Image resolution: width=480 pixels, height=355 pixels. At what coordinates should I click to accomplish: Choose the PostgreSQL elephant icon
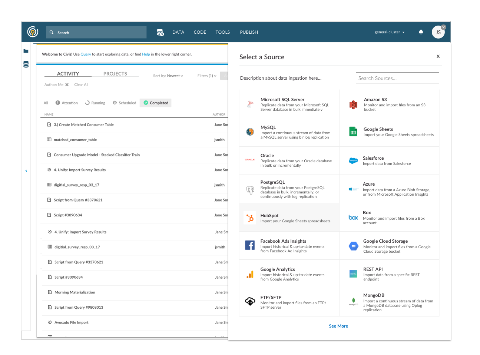250,190
